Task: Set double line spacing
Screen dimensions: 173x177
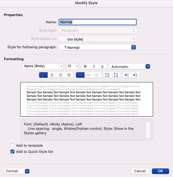Action: click(97, 75)
